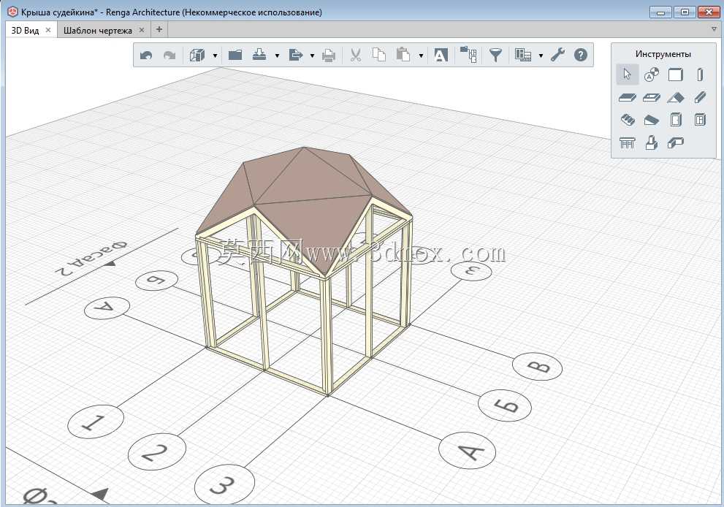Close the 3D Вид tab
The image size is (724, 507).
coord(48,30)
